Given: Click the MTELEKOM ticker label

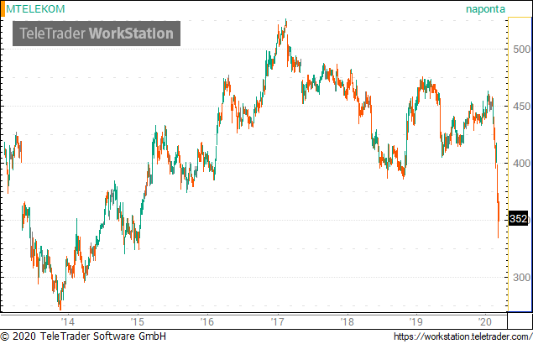Looking at the screenshot, I should pos(35,9).
